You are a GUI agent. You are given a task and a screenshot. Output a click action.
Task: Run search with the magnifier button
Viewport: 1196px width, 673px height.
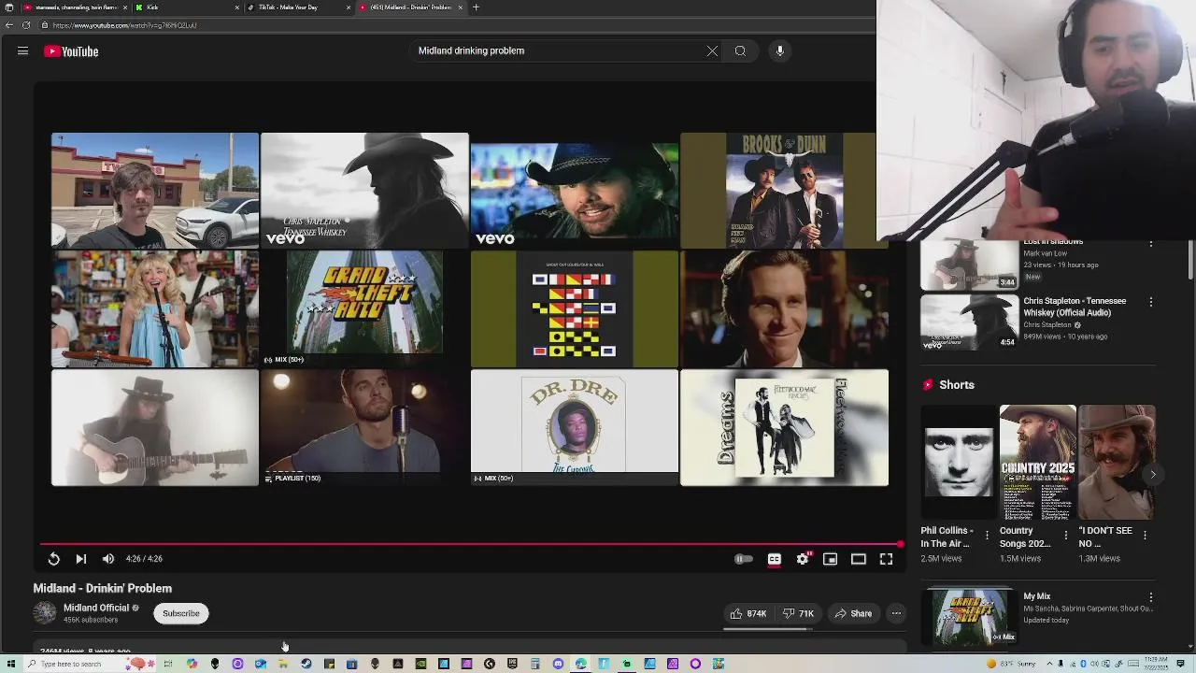pyautogui.click(x=740, y=50)
